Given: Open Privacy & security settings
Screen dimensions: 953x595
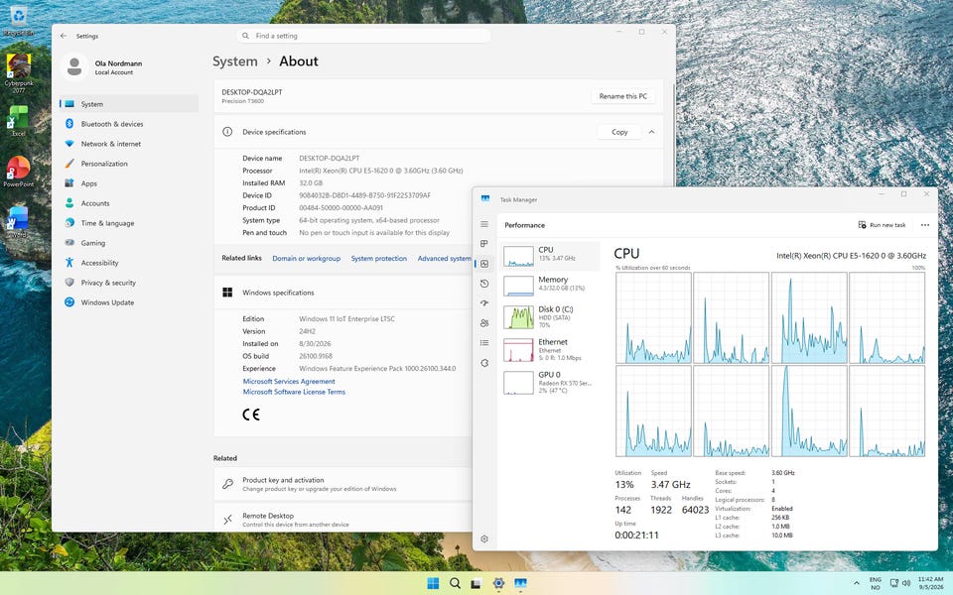Looking at the screenshot, I should [129, 283].
